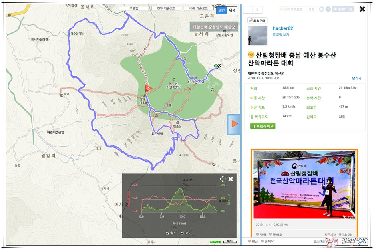Switch map to 위성 satellite view
This screenshot has height=250, width=374.
pos(232,10)
